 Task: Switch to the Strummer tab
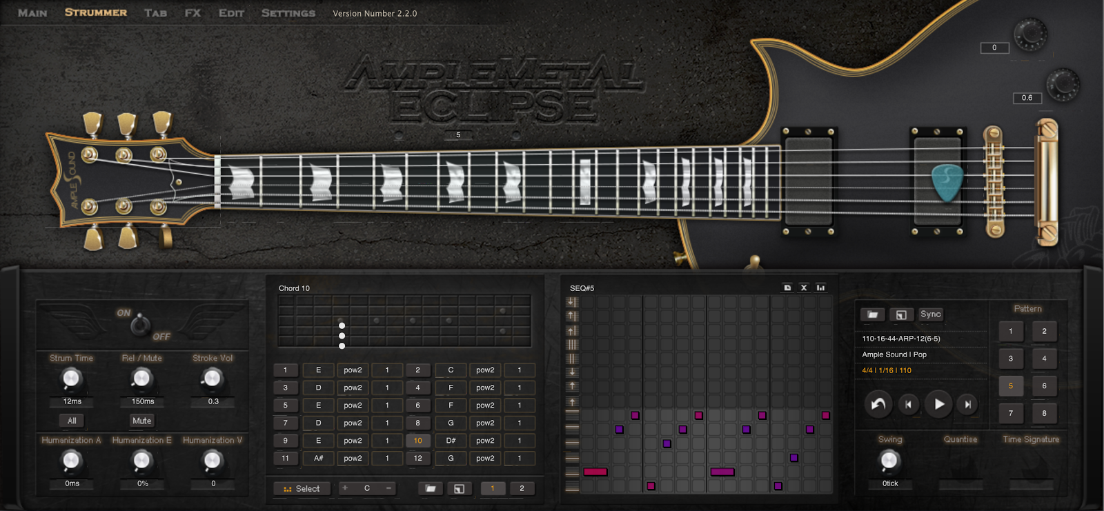(x=96, y=12)
